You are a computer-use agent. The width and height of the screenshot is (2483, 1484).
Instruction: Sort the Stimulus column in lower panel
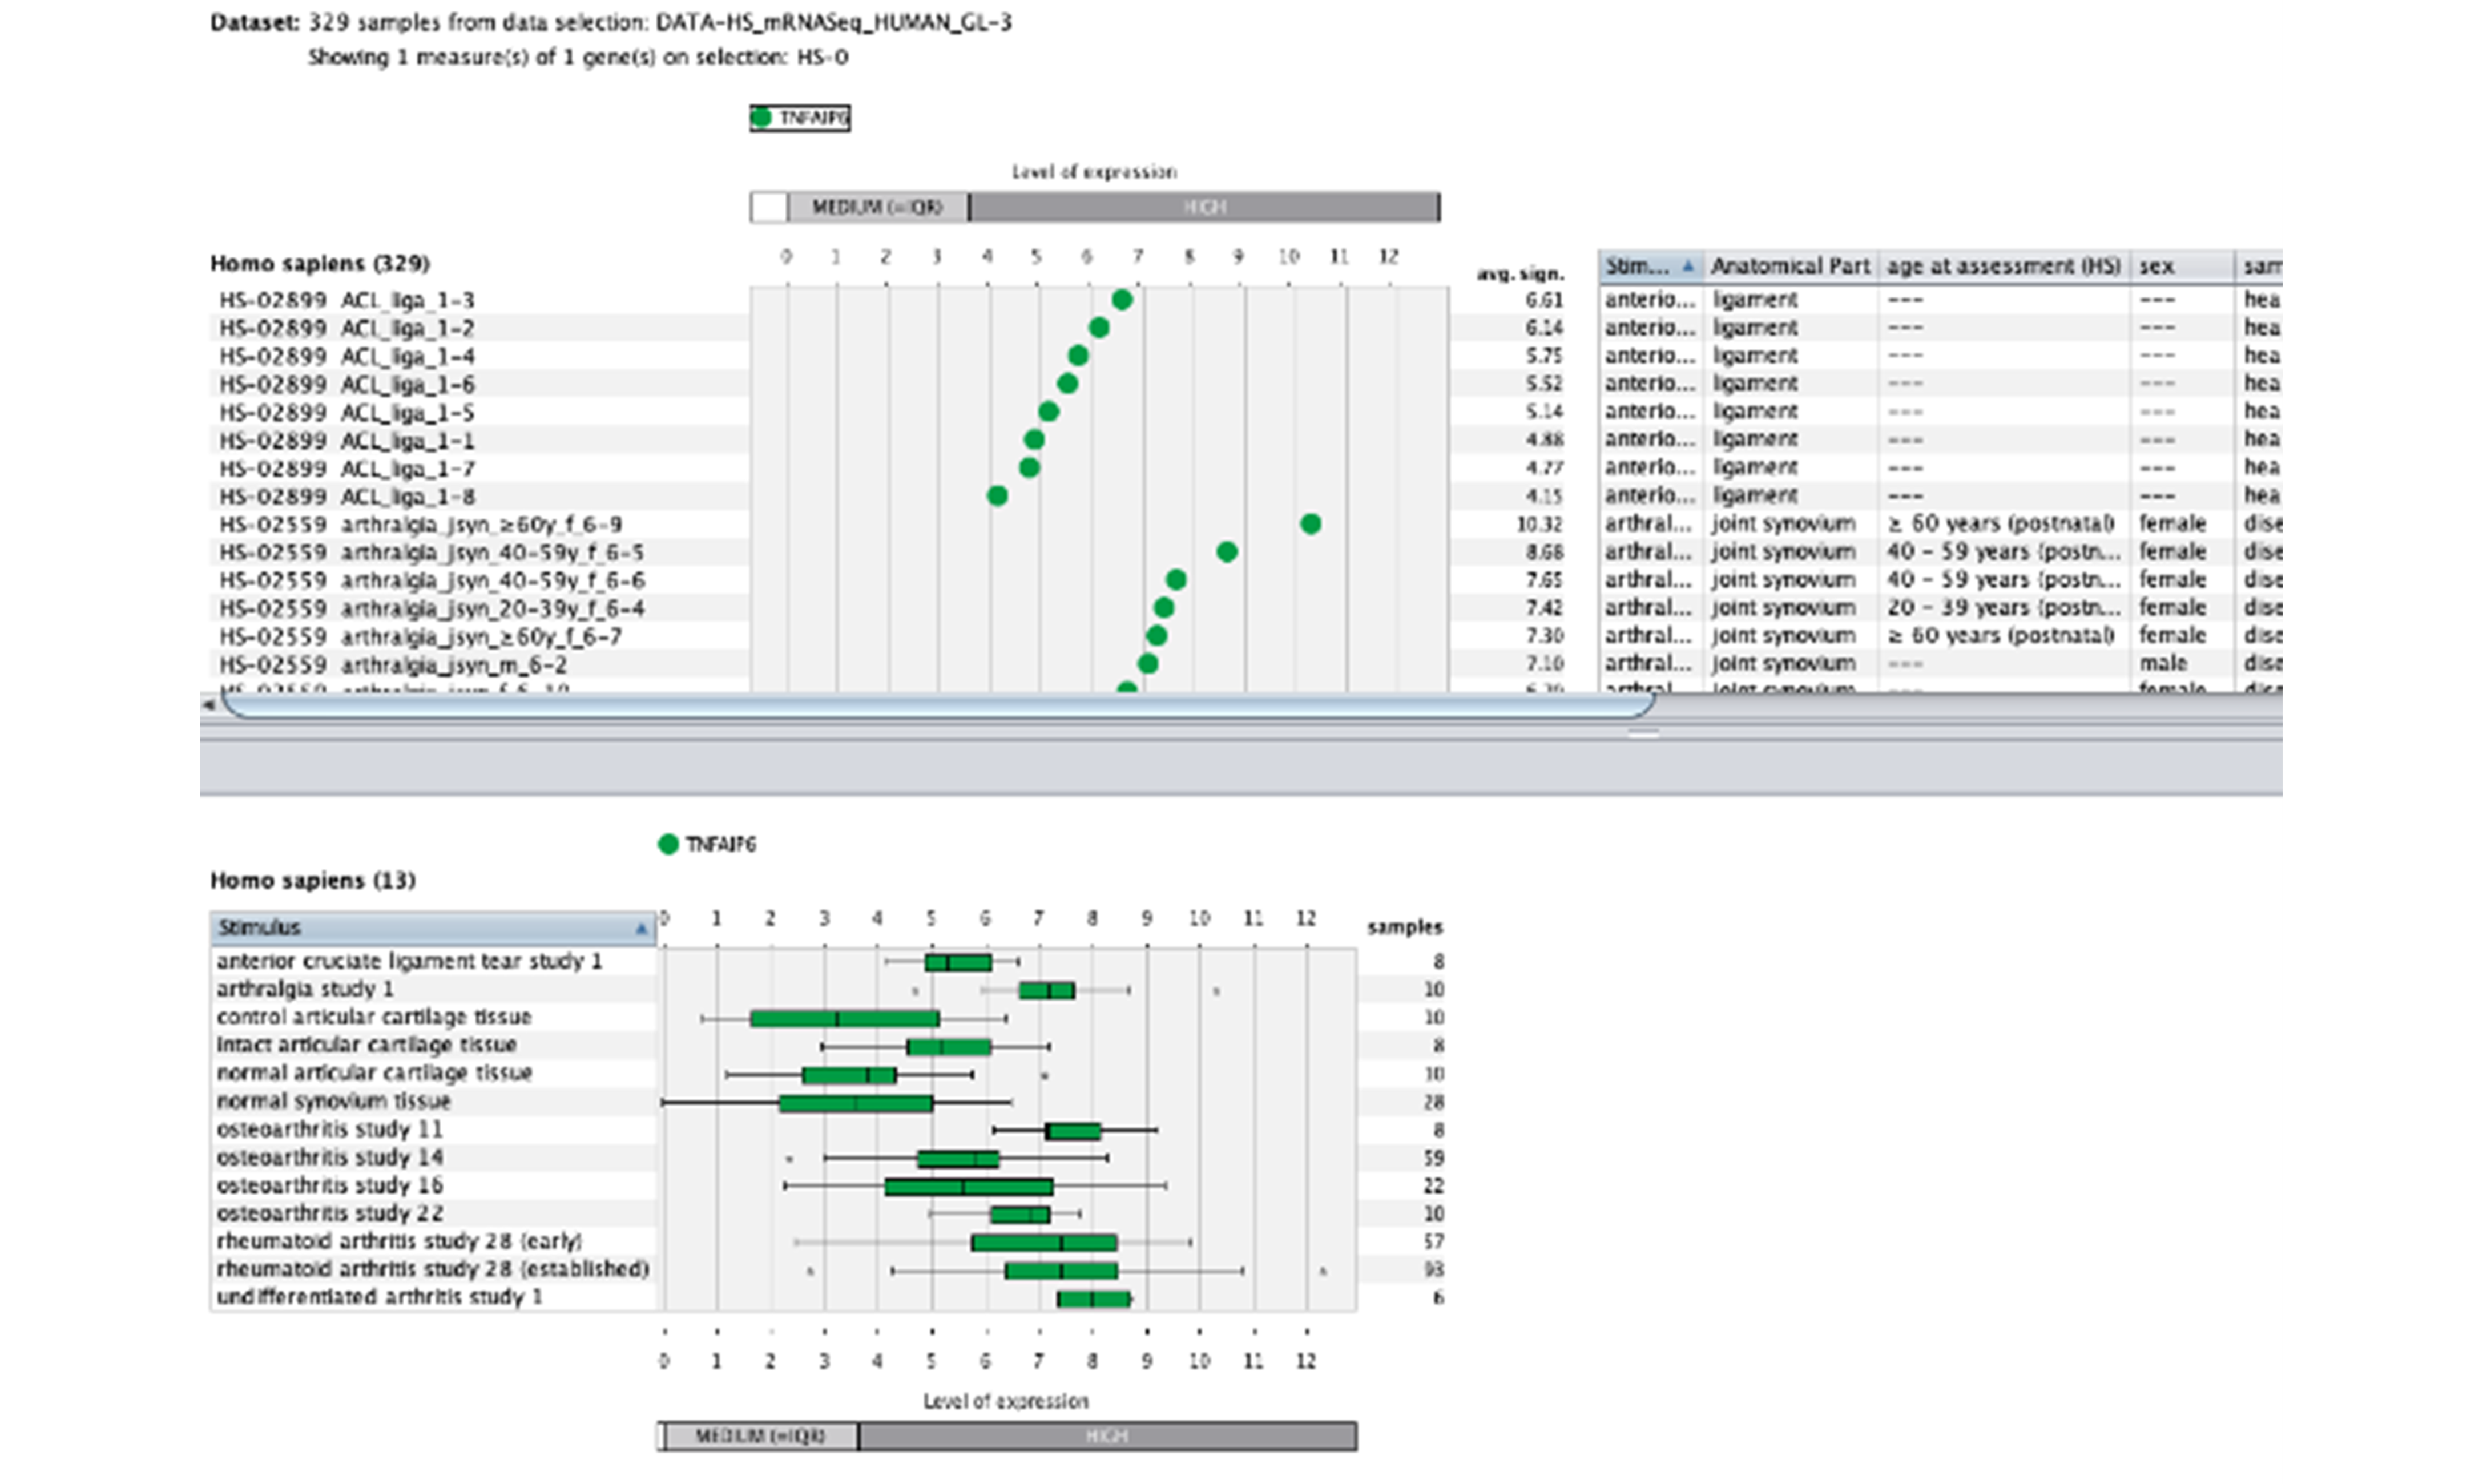[433, 927]
